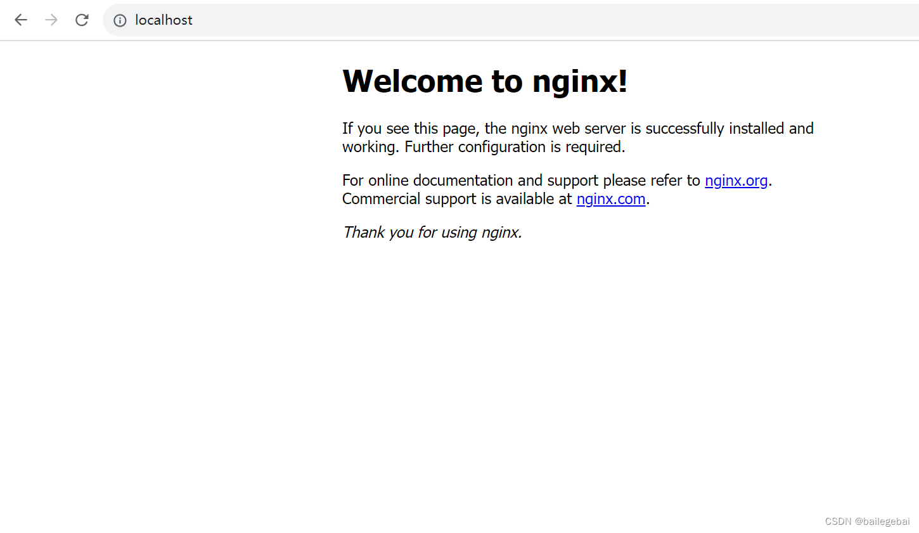Click the 'Thank you for using nginx.' text
The image size is (919, 533).
[x=432, y=233]
